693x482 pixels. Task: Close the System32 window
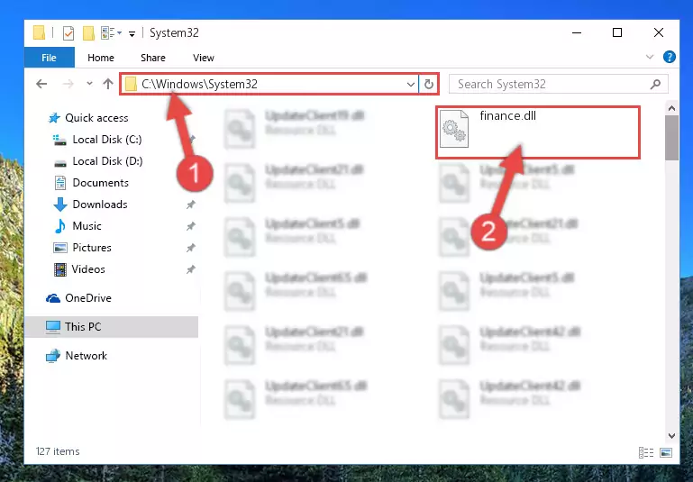tap(658, 33)
